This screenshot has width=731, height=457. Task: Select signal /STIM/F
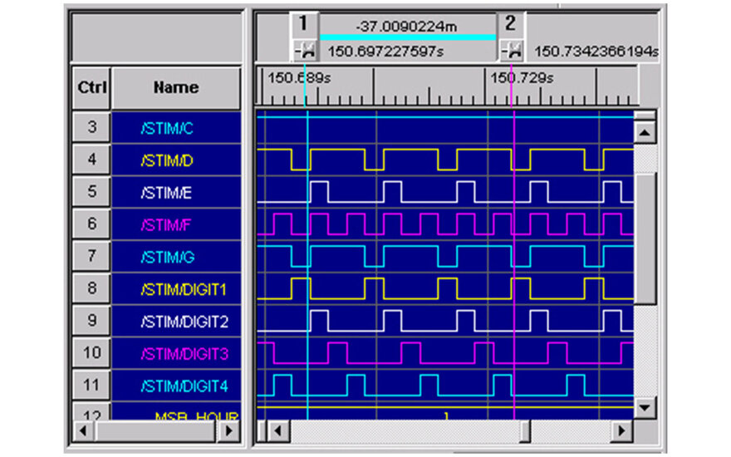tap(177, 225)
